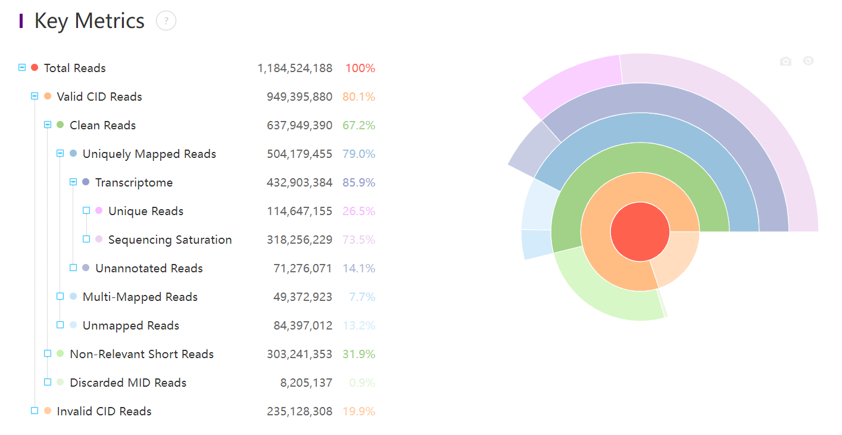Select the Invalid CID Reads label
Viewport: 842px width, 435px height.
click(104, 411)
